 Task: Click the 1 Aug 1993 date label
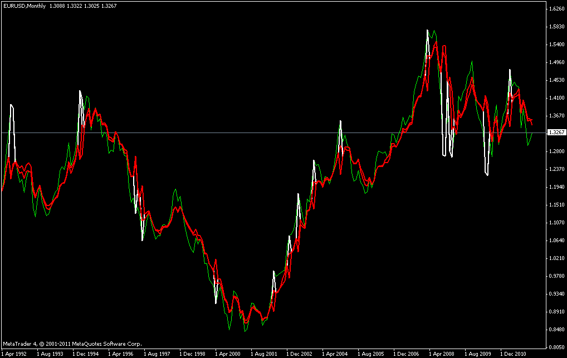(x=50, y=354)
